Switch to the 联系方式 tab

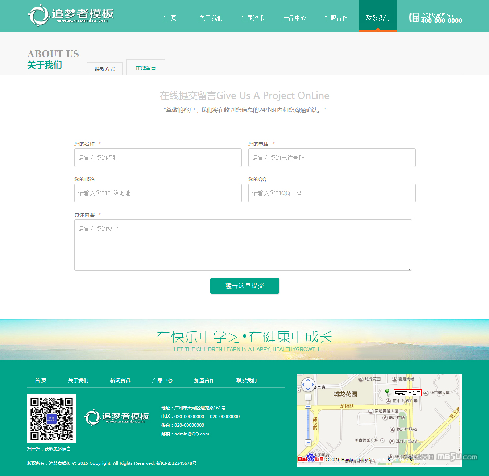(x=105, y=69)
